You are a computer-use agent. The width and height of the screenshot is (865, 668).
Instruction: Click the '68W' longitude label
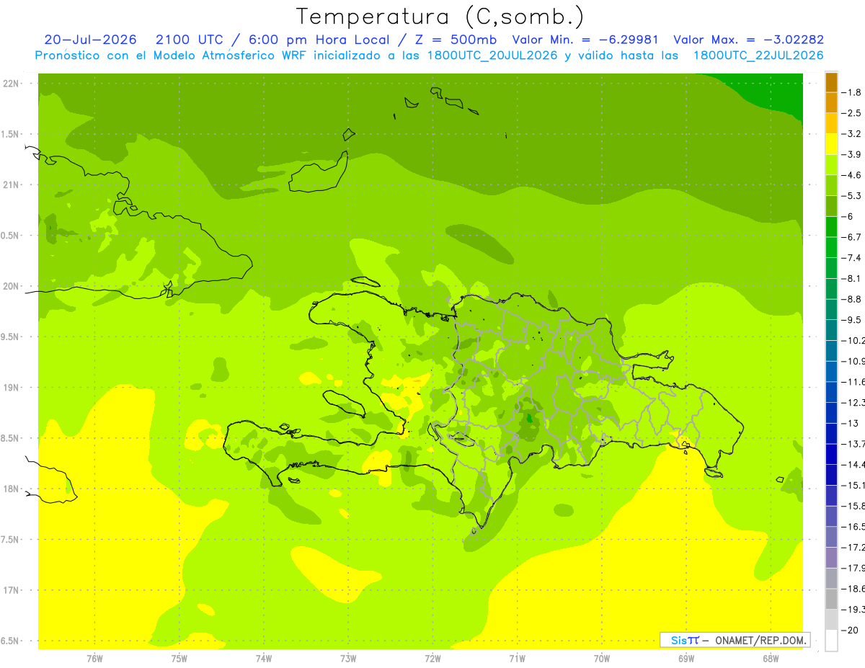pos(771,659)
